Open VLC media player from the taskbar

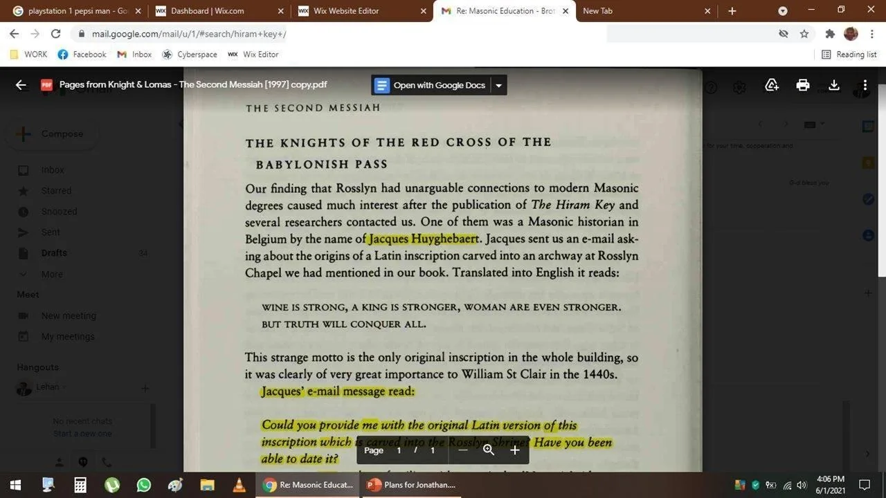tap(239, 485)
